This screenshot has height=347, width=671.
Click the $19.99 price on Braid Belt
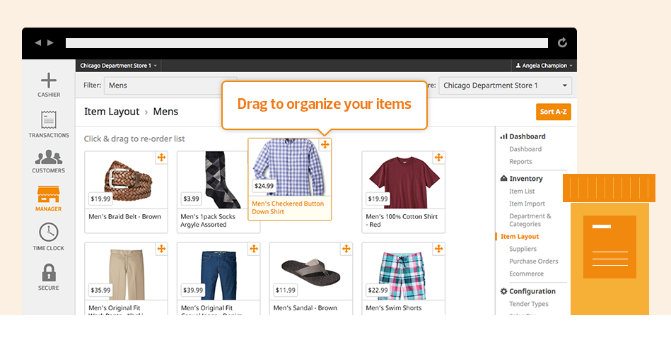[100, 199]
